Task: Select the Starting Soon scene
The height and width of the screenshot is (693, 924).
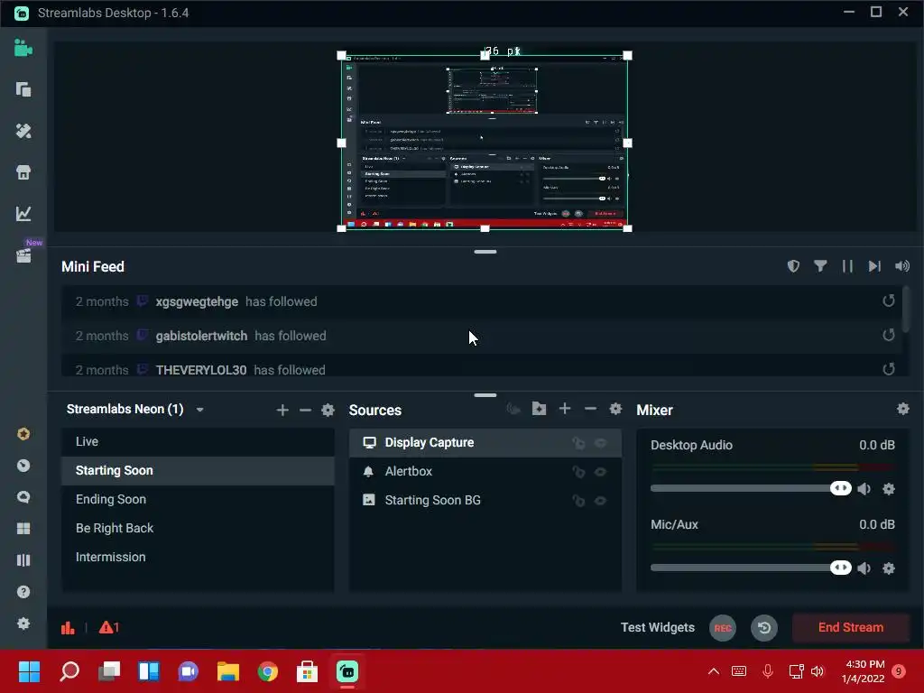Action: (198, 471)
